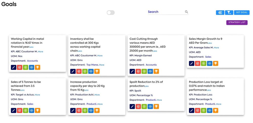Open the Strategy List
The height and width of the screenshot is (123, 253).
coord(237,22)
